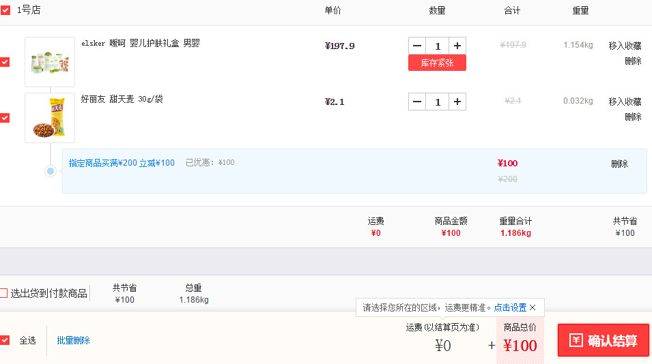Move elsker gift box to favorites 移入收藏
Image resolution: width=652 pixels, height=364 pixels.
(x=625, y=46)
